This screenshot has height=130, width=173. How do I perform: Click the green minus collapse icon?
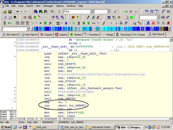tap(126, 11)
